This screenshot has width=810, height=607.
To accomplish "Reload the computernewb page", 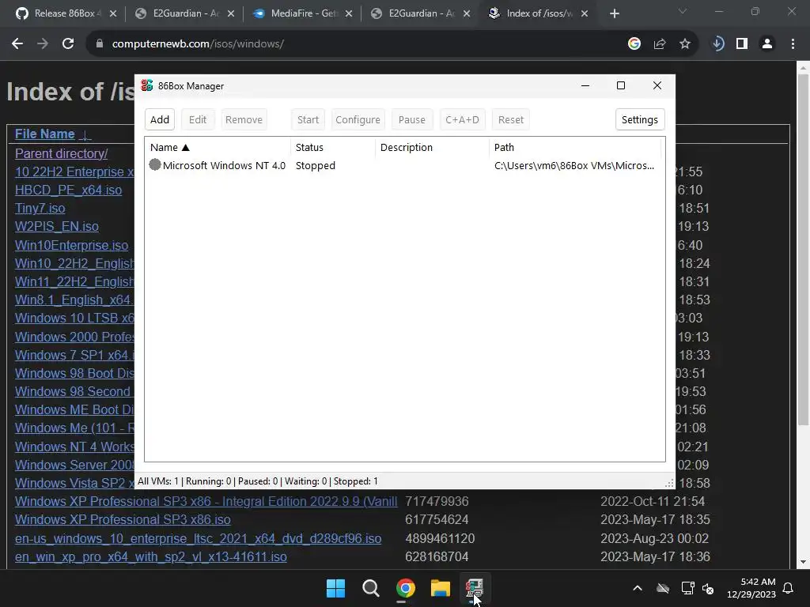I will [x=68, y=44].
